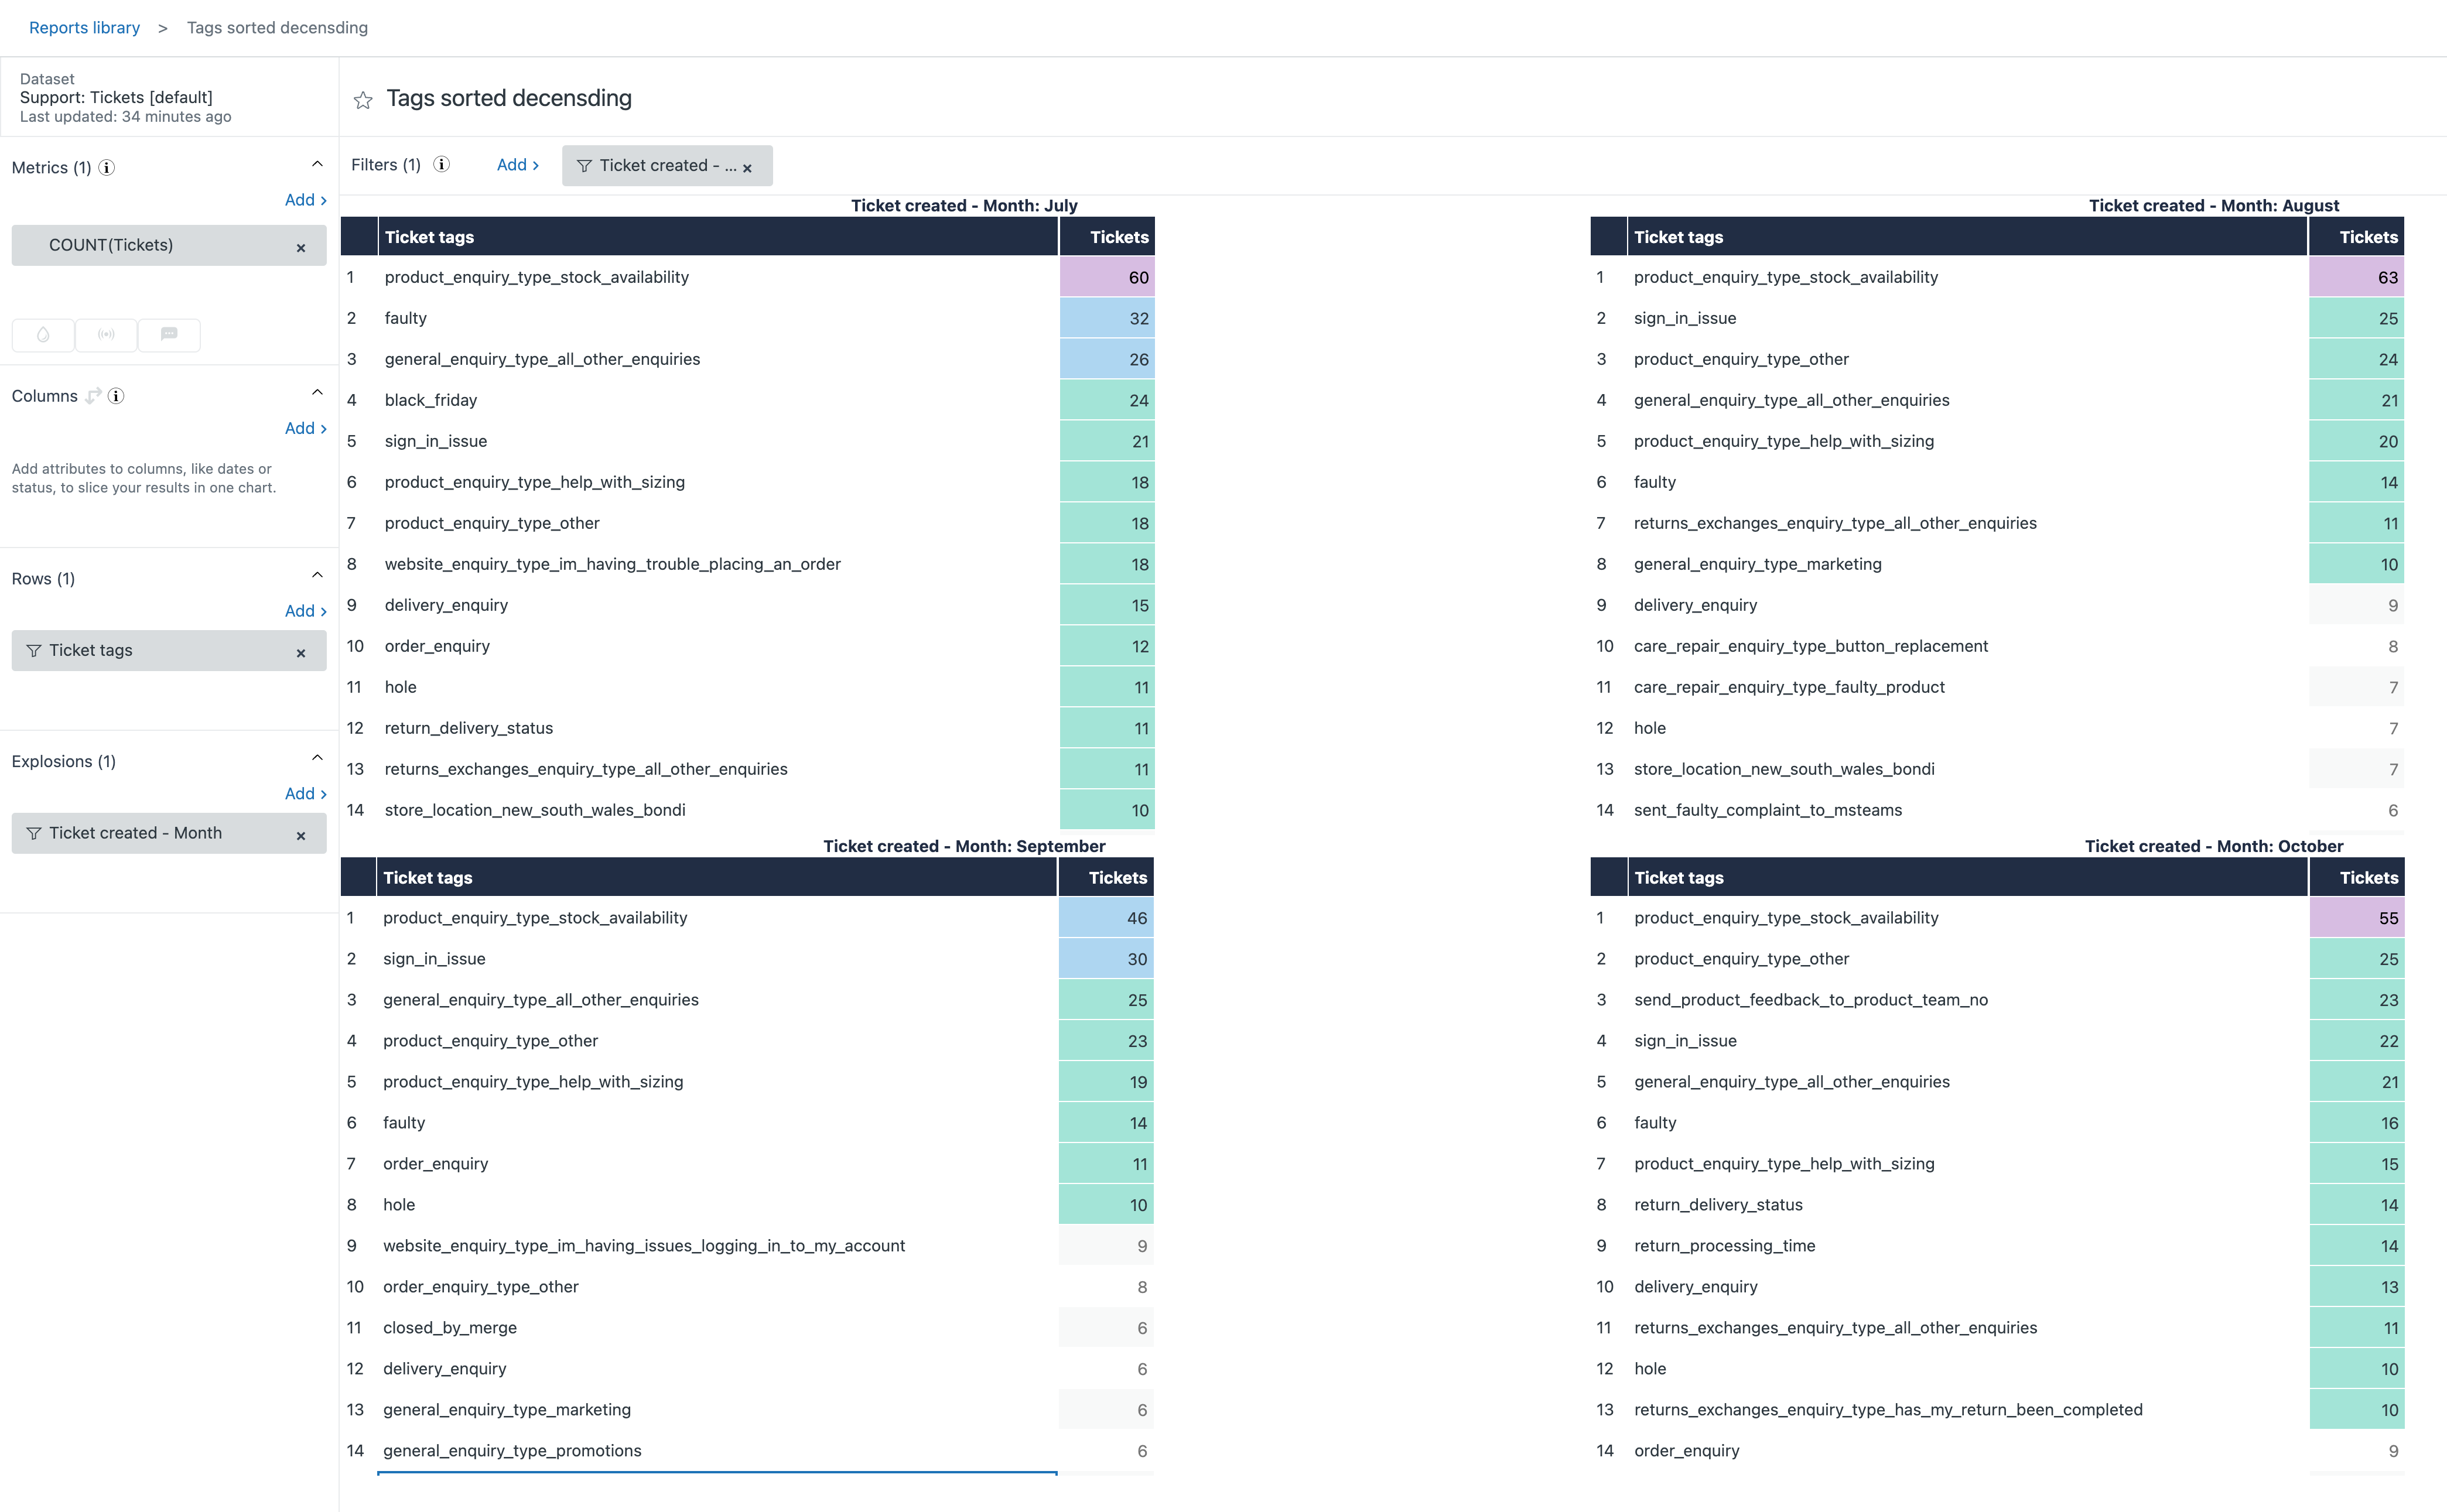Viewport: 2447px width, 1512px height.
Task: Collapse the Rows section
Action: click(x=317, y=575)
